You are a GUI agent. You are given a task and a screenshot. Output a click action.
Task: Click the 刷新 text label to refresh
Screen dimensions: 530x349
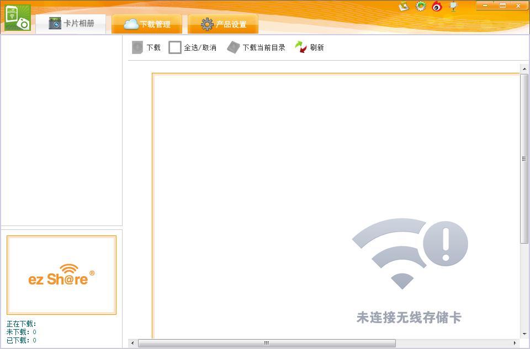(x=317, y=47)
